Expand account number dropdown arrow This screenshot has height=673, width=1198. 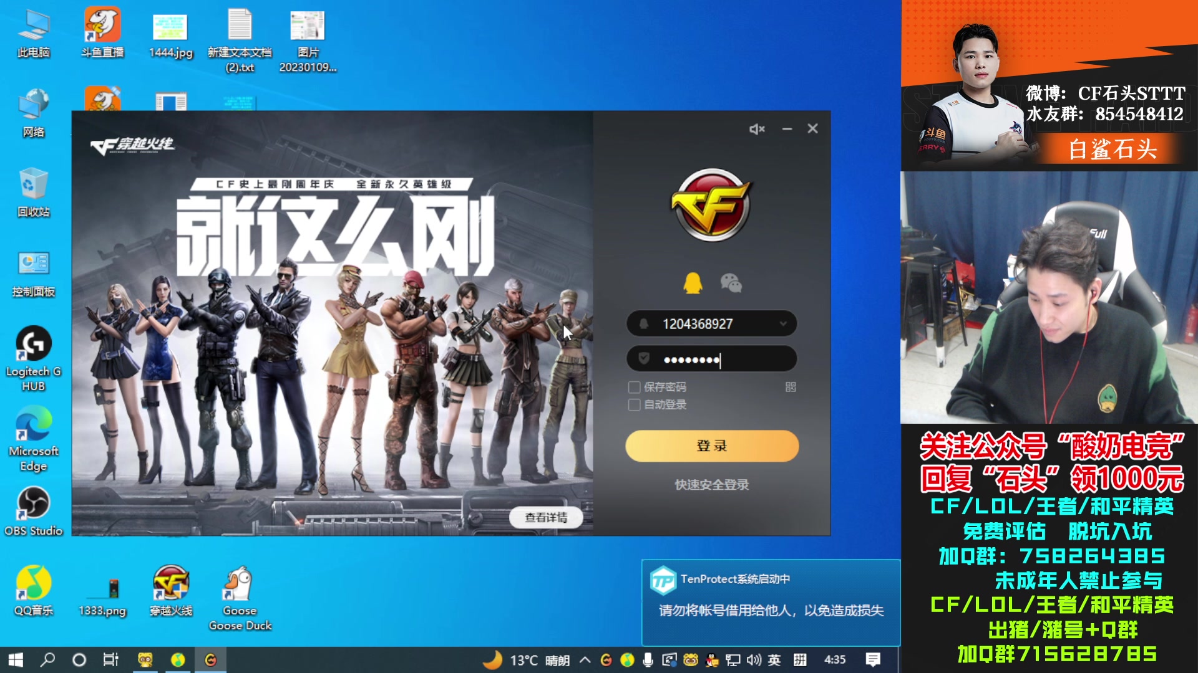click(x=783, y=324)
